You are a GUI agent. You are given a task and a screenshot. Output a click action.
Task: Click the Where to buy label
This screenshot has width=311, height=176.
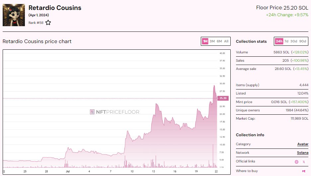[x=247, y=171]
